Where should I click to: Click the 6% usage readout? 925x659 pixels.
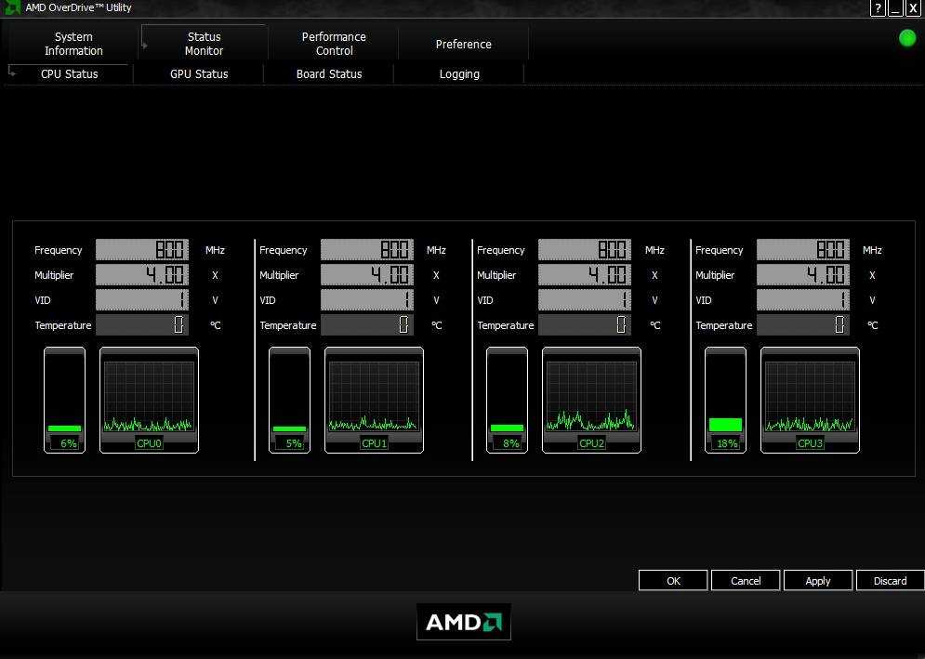[x=67, y=443]
